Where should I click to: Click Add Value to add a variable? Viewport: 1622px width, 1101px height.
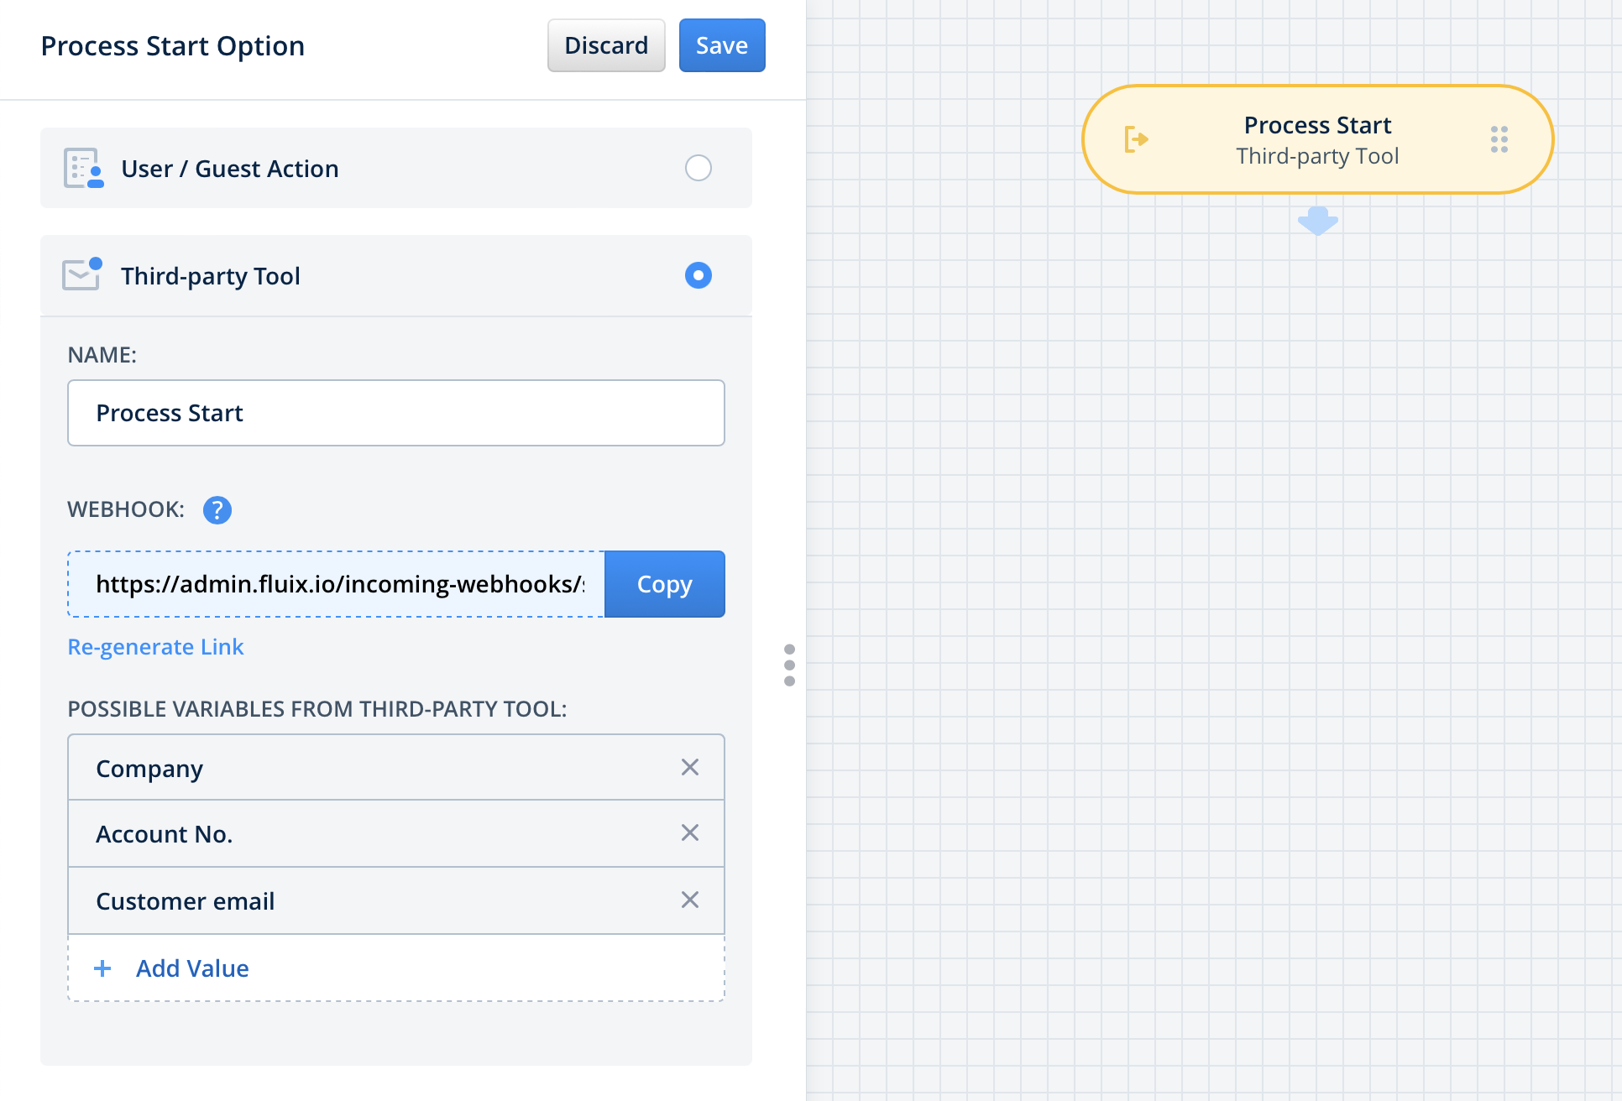click(192, 968)
